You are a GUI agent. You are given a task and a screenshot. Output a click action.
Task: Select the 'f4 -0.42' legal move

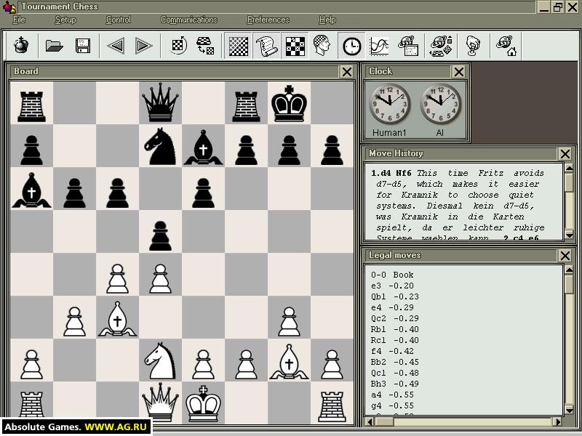point(392,351)
